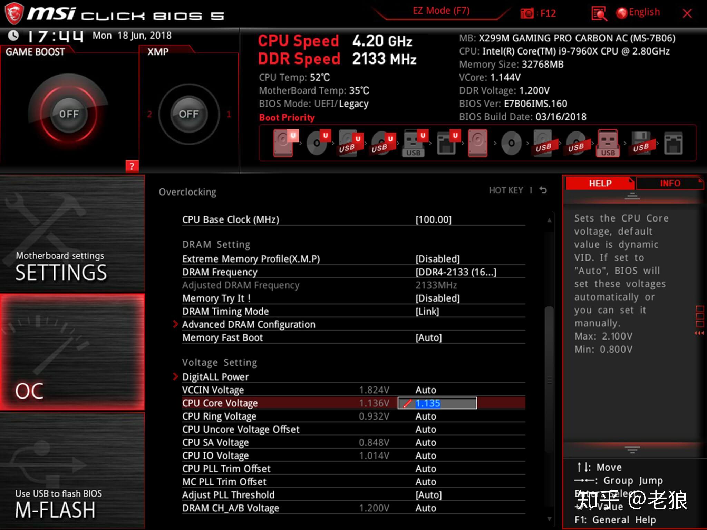707x530 pixels.
Task: Click the HOT KEY button
Action: click(506, 190)
